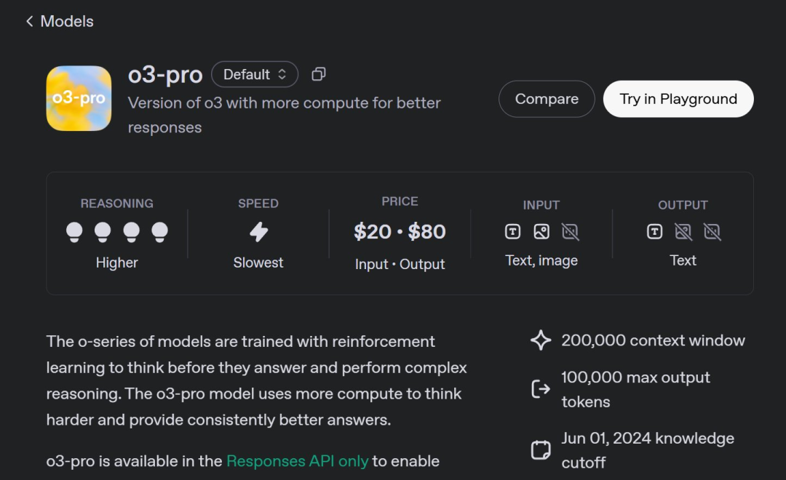Open Try in Playground
The width and height of the screenshot is (786, 480).
coord(678,99)
